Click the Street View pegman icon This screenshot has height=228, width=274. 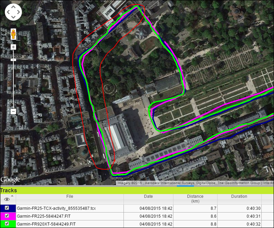(x=13, y=34)
